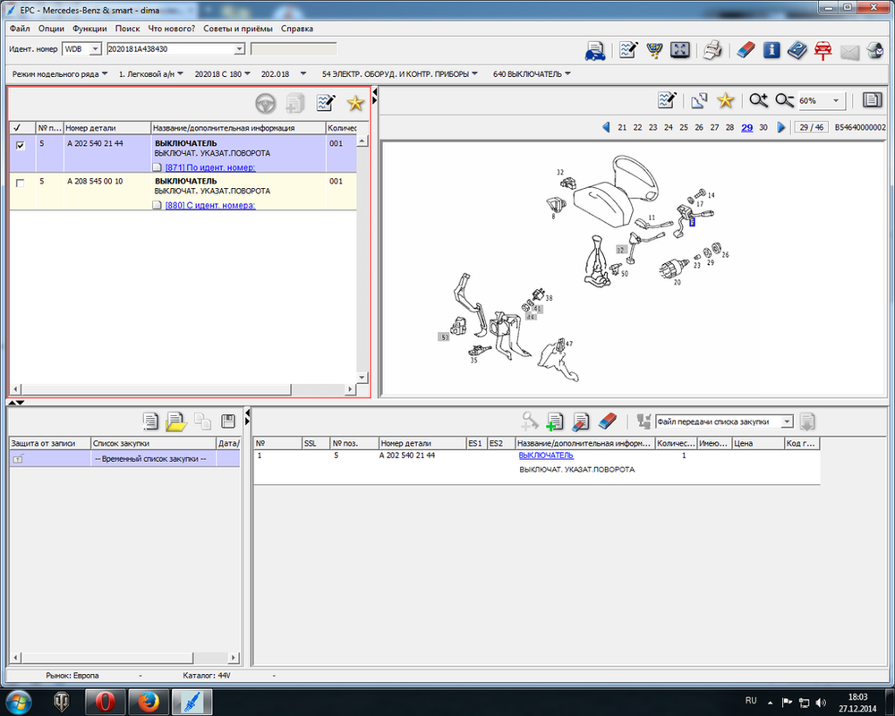Click the full-screen expand arrows icon
The width and height of the screenshot is (895, 716).
(680, 50)
